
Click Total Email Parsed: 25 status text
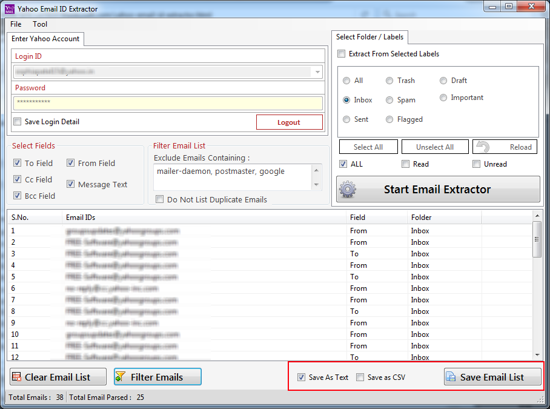pos(107,397)
